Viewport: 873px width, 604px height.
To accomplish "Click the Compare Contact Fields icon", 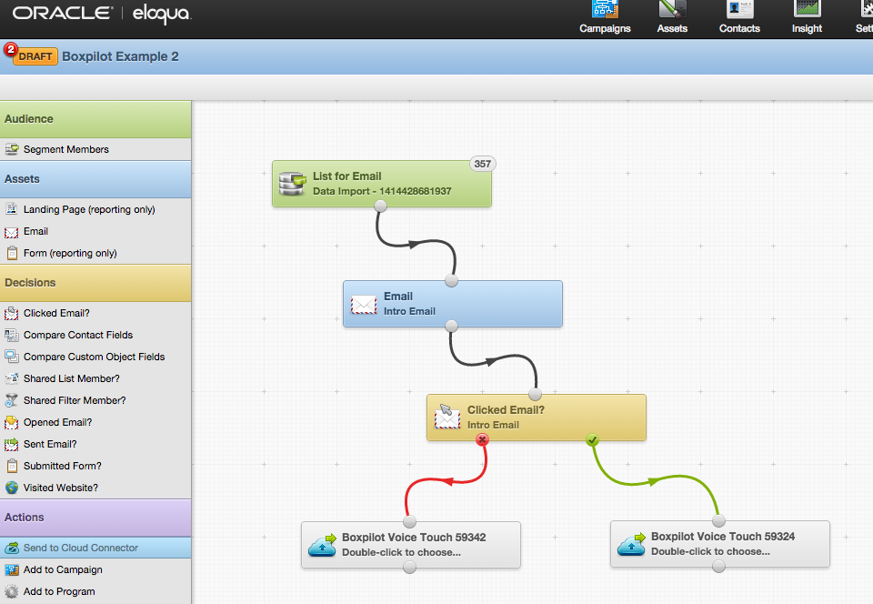I will pos(12,335).
